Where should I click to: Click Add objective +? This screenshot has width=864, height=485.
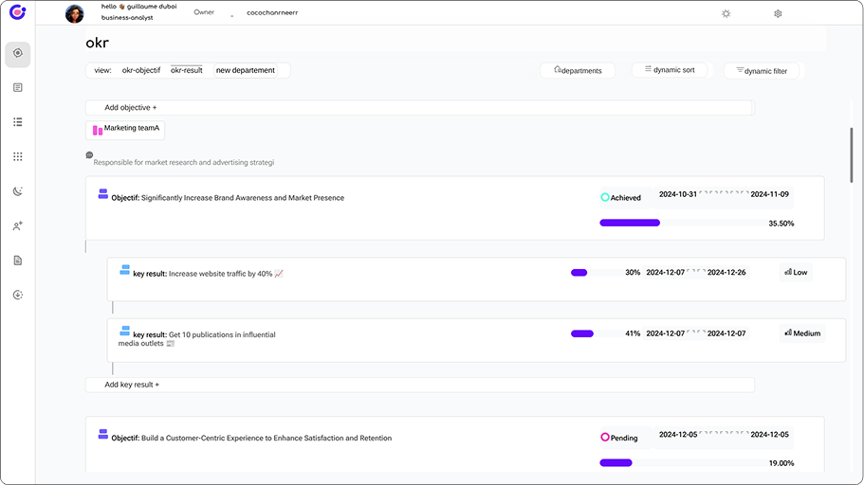coord(419,108)
